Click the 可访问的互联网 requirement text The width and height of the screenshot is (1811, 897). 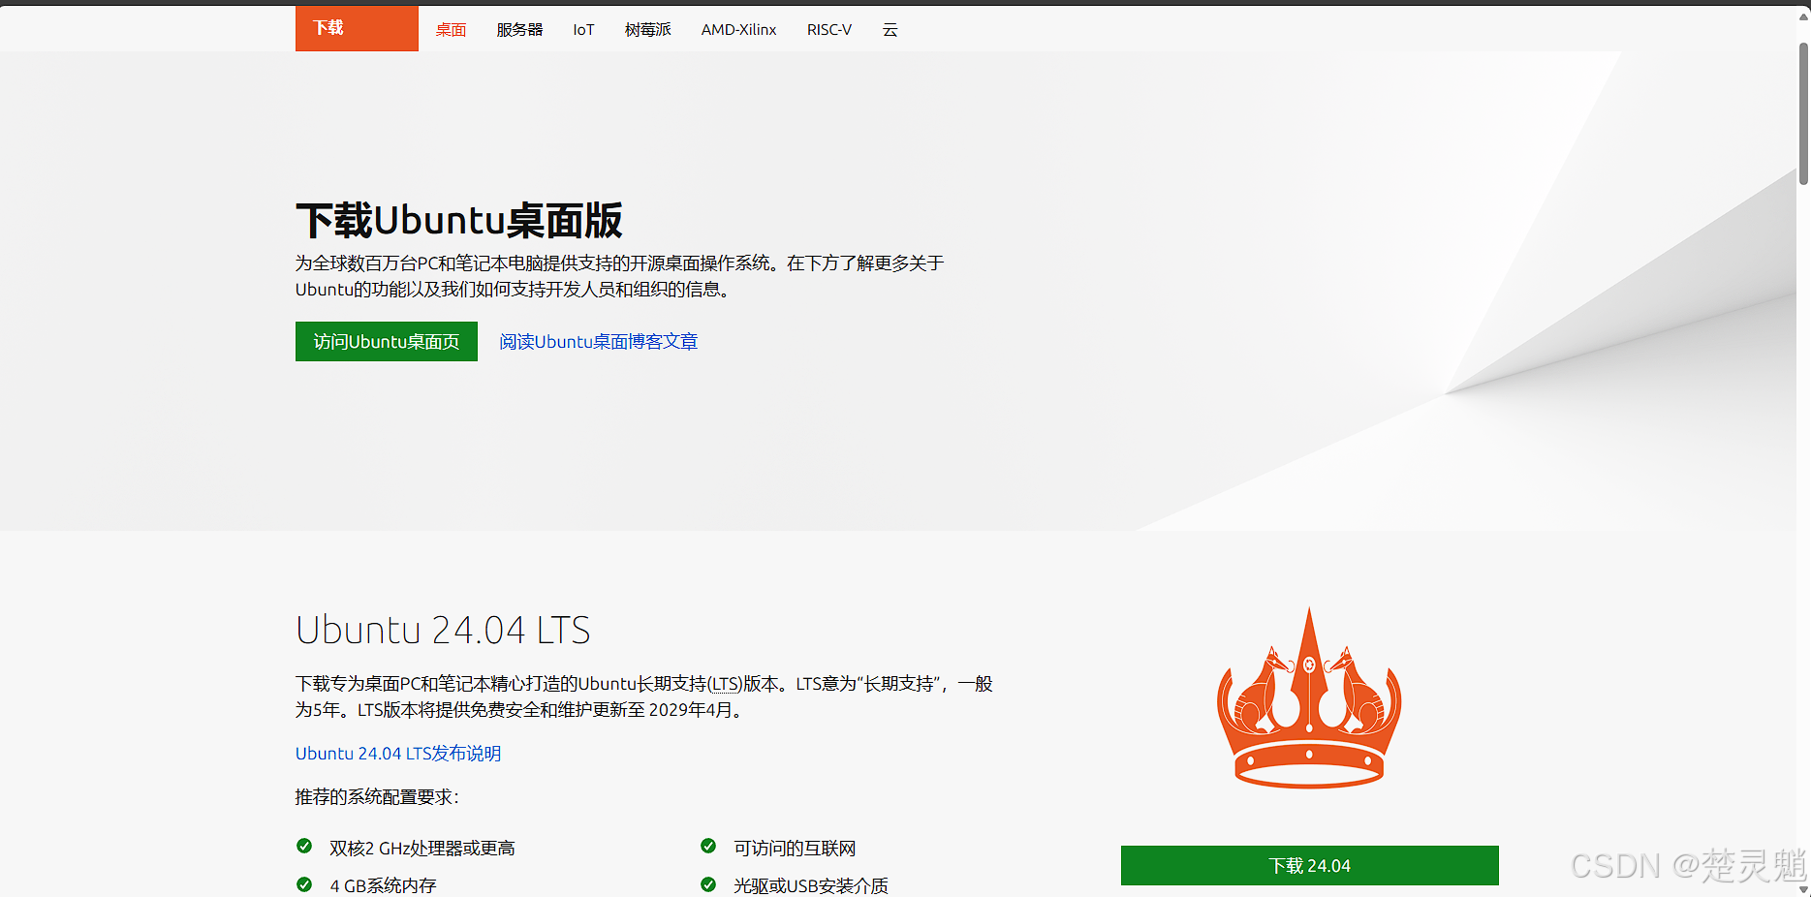(795, 848)
